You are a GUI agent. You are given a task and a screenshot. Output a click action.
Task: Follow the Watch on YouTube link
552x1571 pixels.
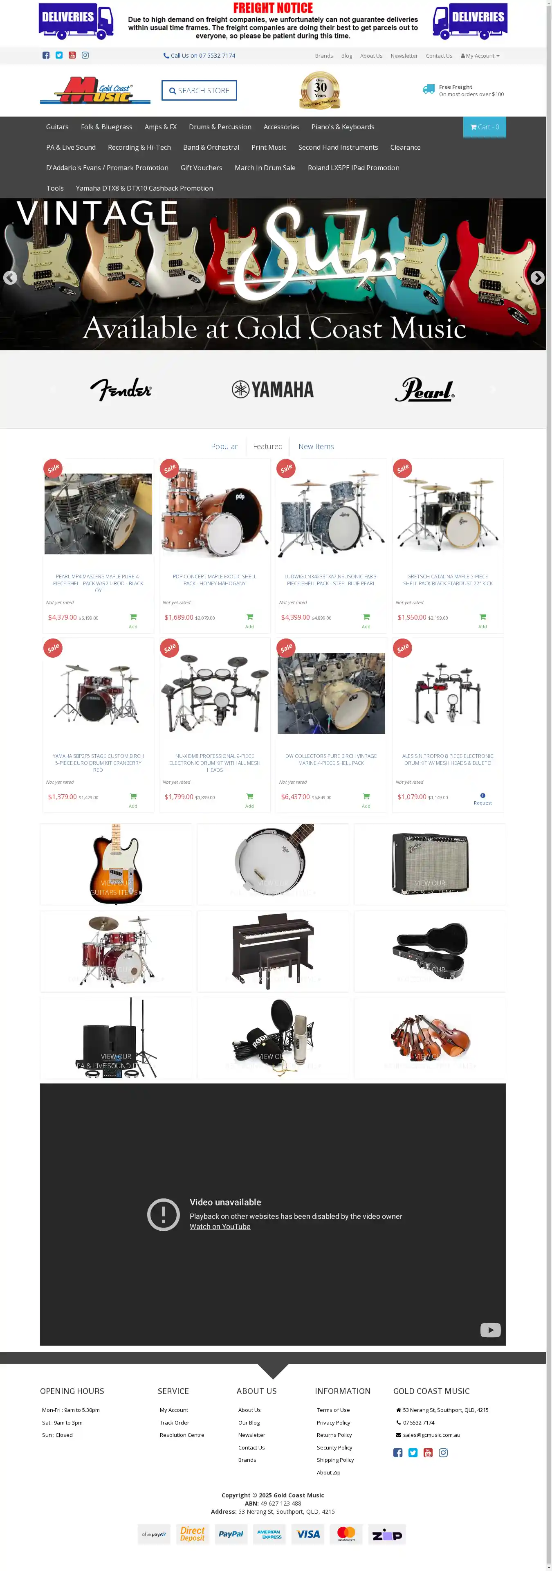pyautogui.click(x=220, y=1227)
